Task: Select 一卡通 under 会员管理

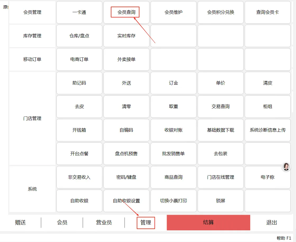Action: [x=79, y=12]
